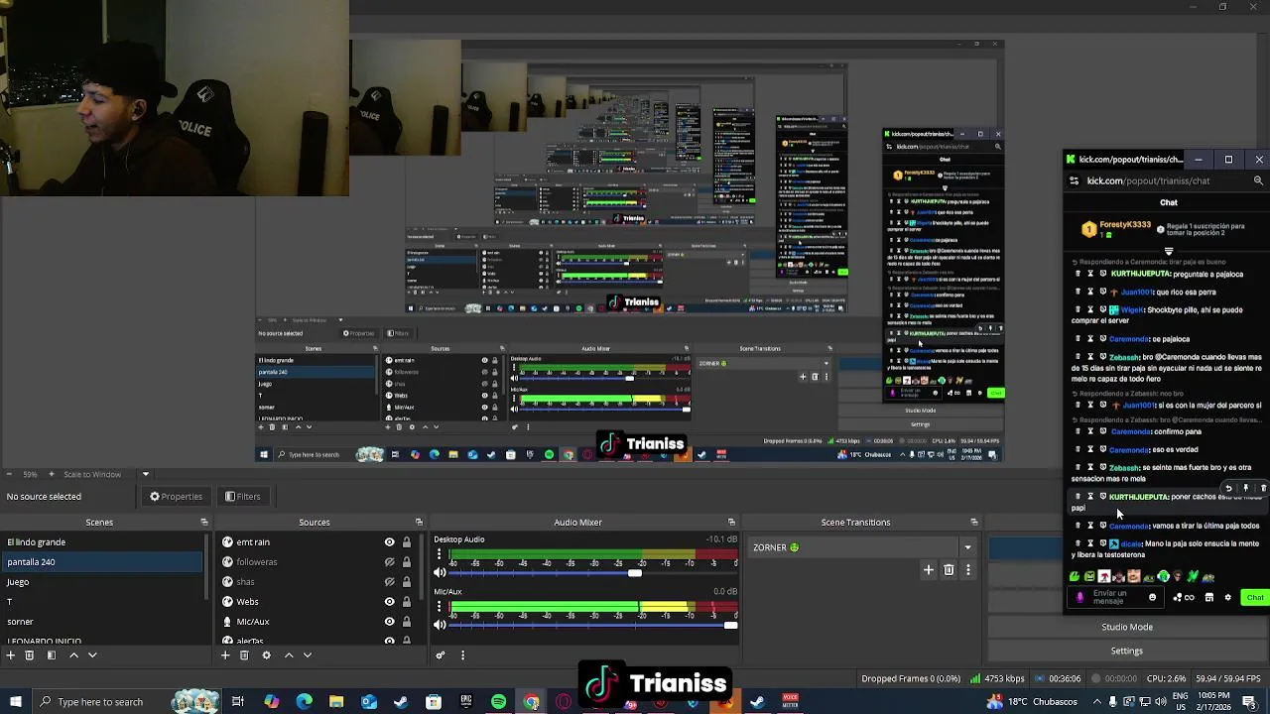
Task: Open Desktop Audio options three-dot icon
Action: coord(440,555)
